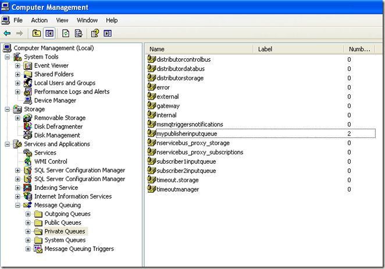Click the Back arrow toolbar icon
385x269 pixels.
pyautogui.click(x=7, y=33)
